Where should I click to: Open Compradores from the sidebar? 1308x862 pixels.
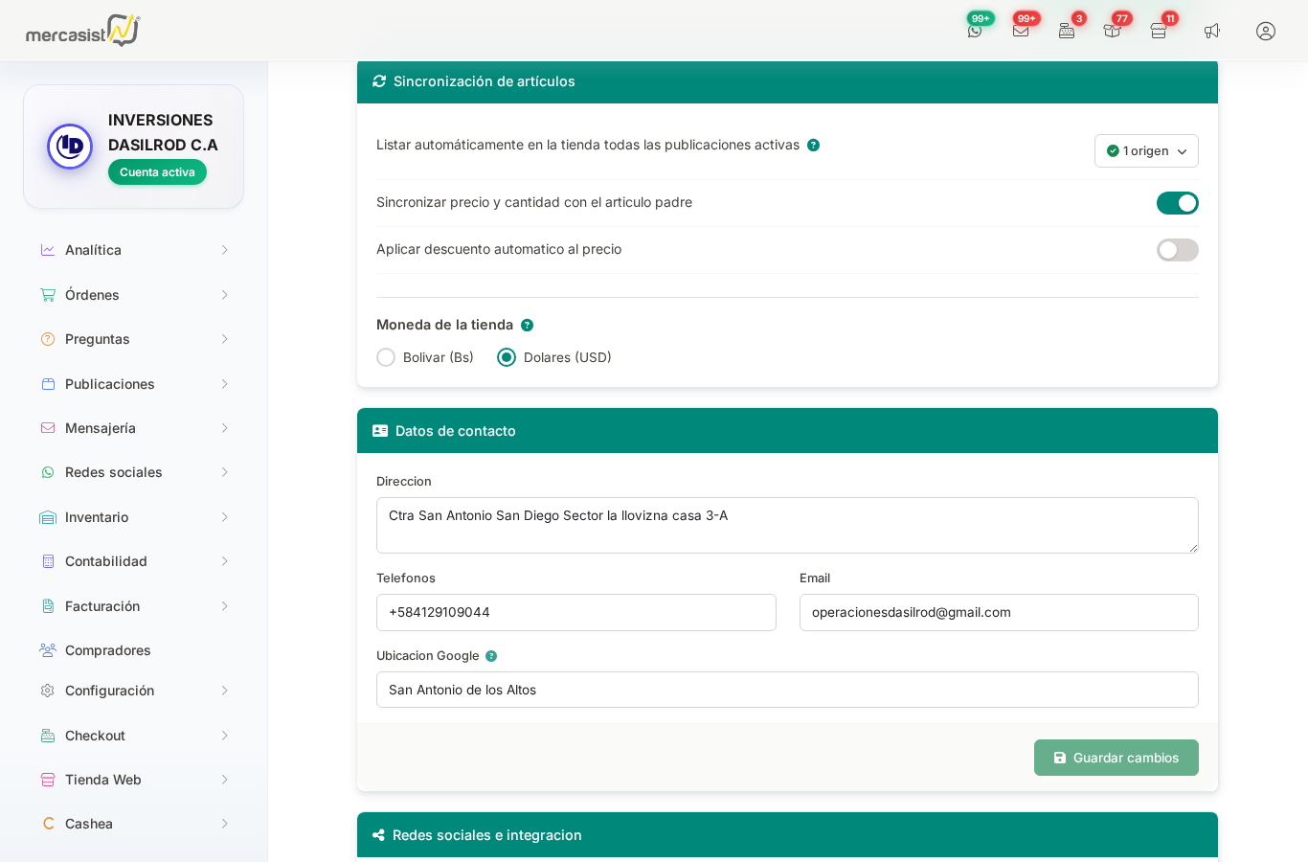(108, 650)
